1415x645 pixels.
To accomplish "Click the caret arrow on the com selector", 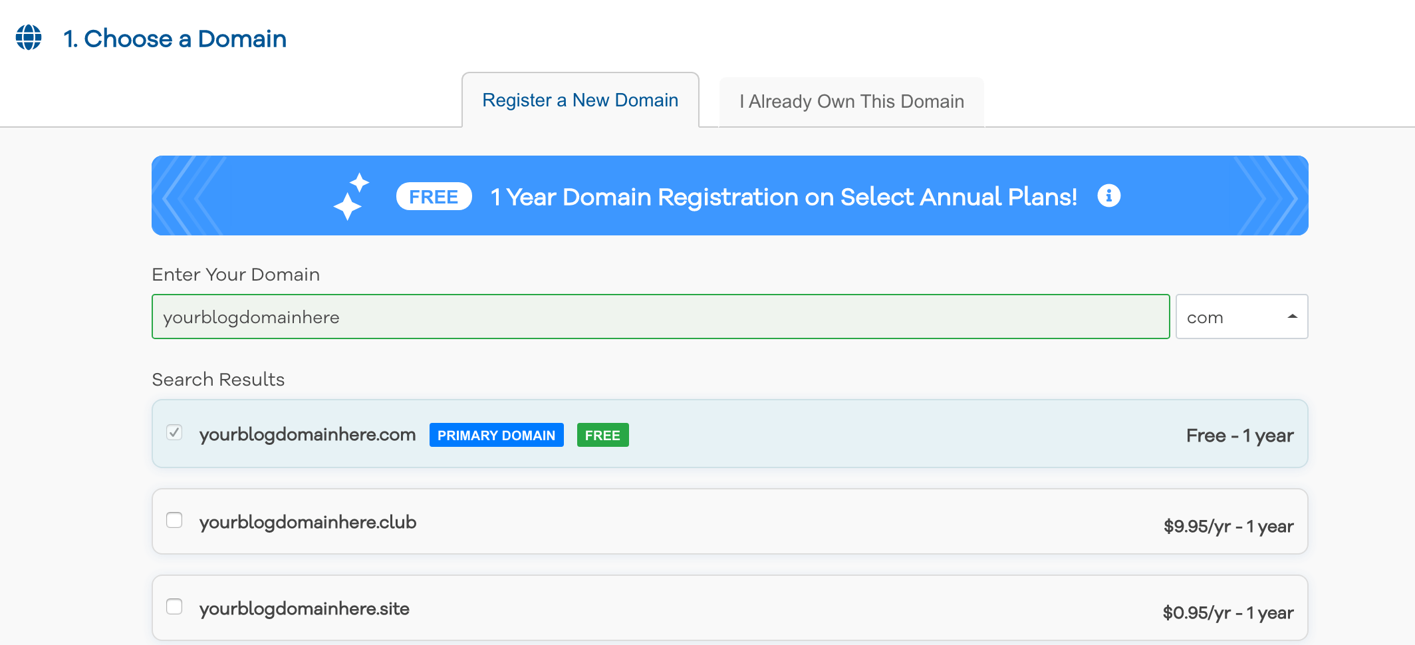I will [1292, 317].
